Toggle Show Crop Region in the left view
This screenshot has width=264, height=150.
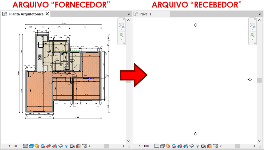coord(55,146)
